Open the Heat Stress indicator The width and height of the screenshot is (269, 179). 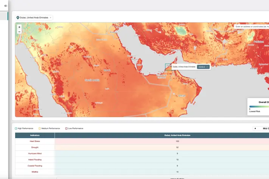[x=35, y=141]
